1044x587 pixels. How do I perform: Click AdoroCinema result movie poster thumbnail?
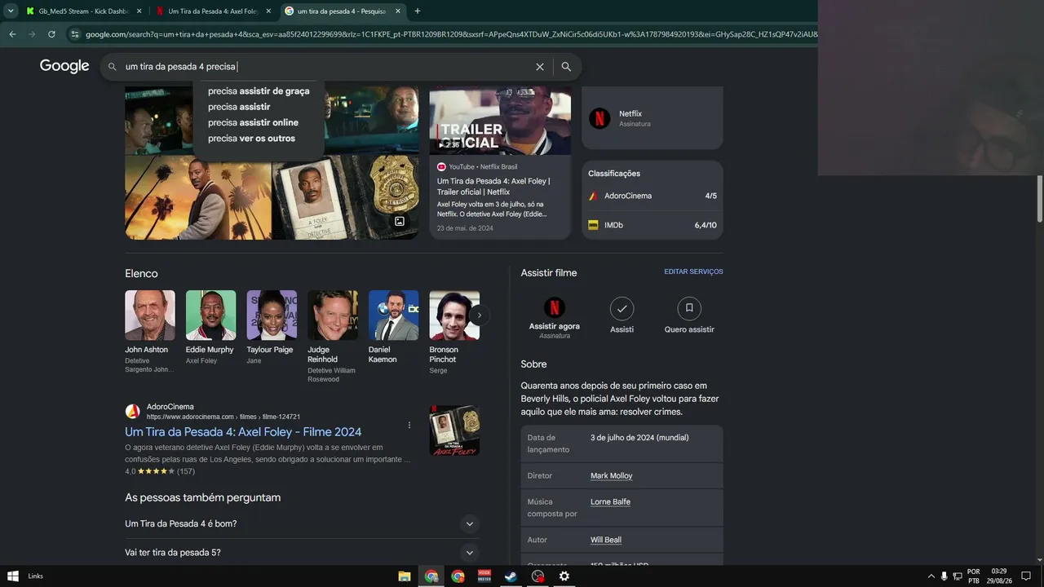[x=454, y=430]
